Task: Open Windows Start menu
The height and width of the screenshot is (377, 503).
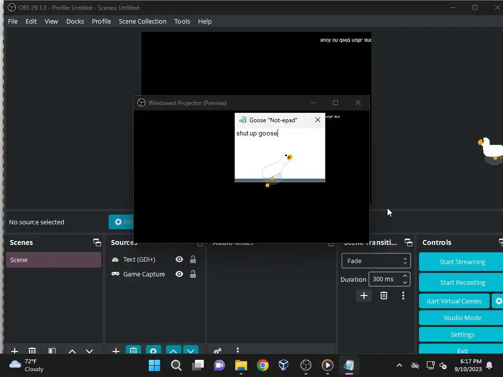Action: tap(154, 365)
